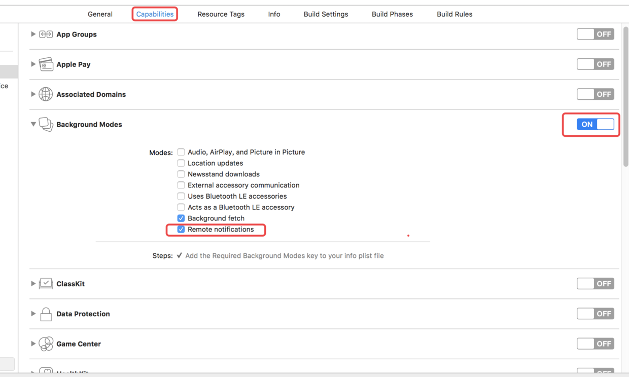Click the Game Center icon

click(46, 344)
